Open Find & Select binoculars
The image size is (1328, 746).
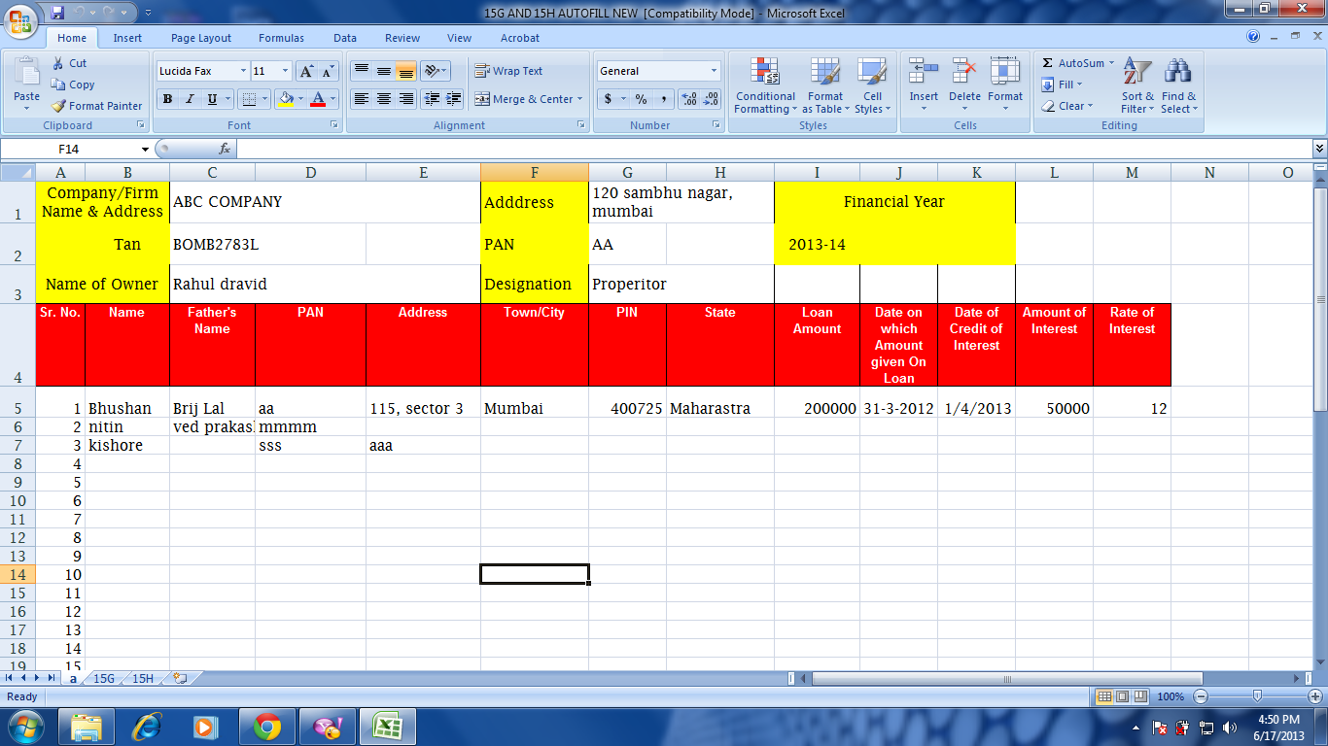[x=1178, y=85]
